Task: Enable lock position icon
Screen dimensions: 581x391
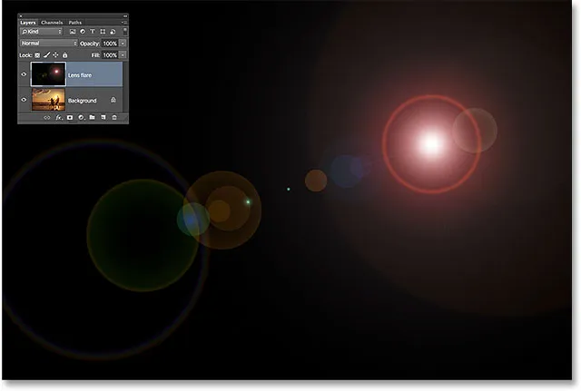Action: pyautogui.click(x=55, y=55)
